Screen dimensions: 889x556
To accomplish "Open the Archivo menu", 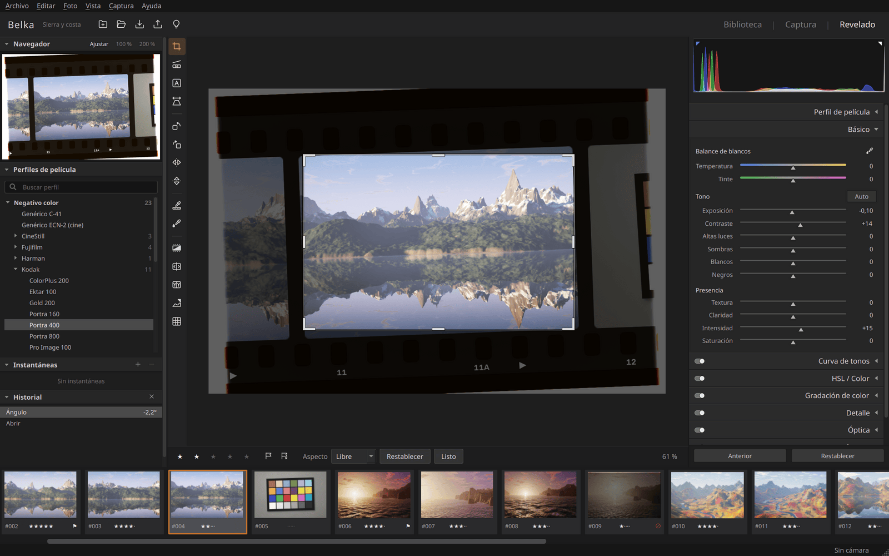I will (x=17, y=6).
